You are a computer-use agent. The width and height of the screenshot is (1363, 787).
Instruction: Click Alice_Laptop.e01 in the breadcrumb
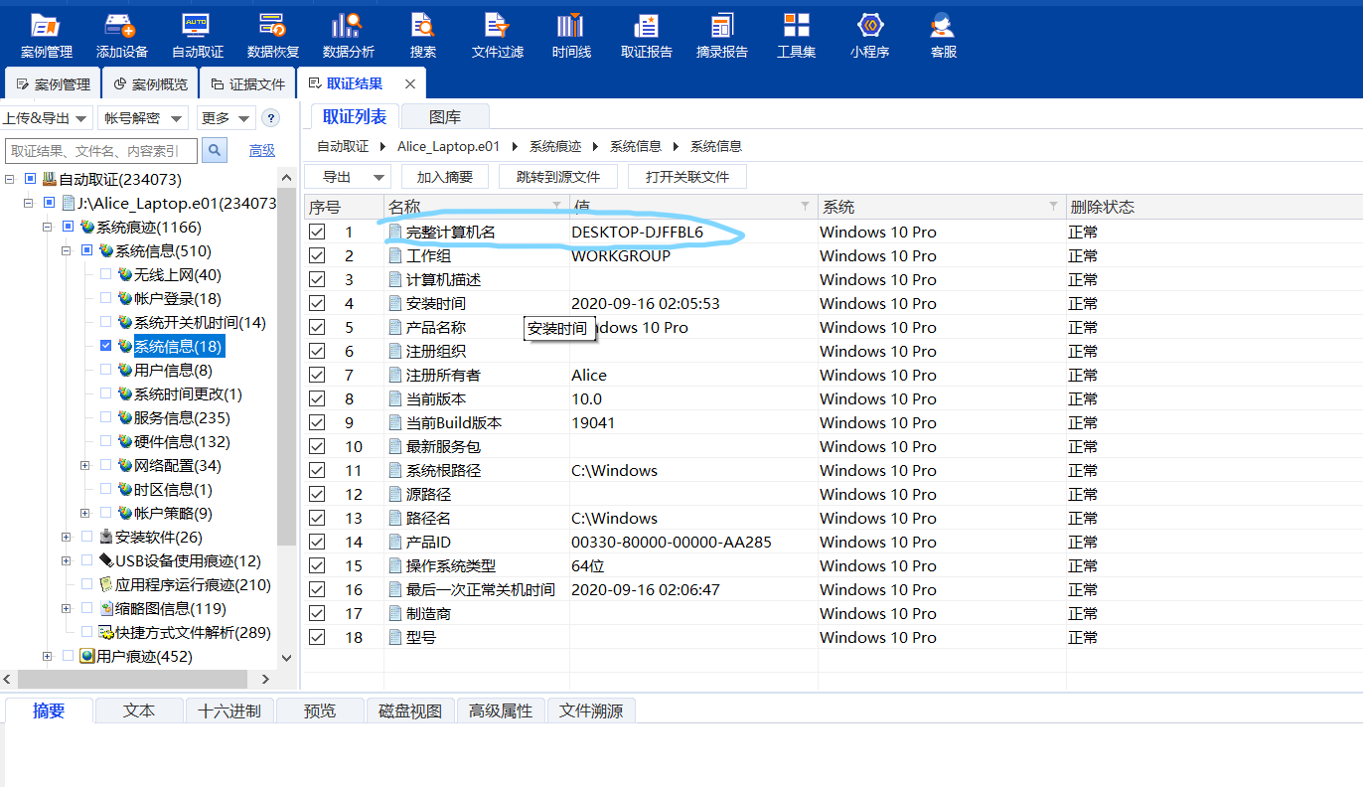click(448, 146)
